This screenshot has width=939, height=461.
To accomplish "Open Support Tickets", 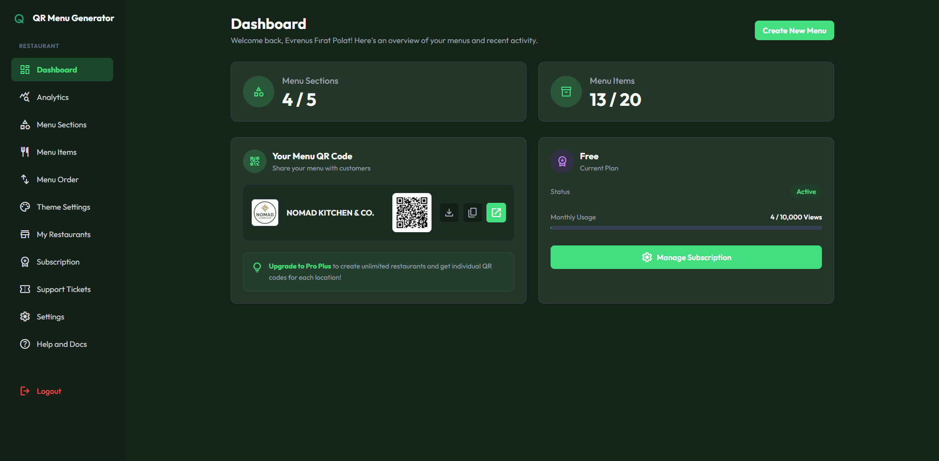I will tap(64, 289).
